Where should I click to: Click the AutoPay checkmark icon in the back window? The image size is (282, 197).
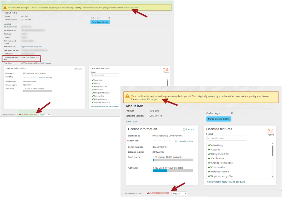click(93, 83)
